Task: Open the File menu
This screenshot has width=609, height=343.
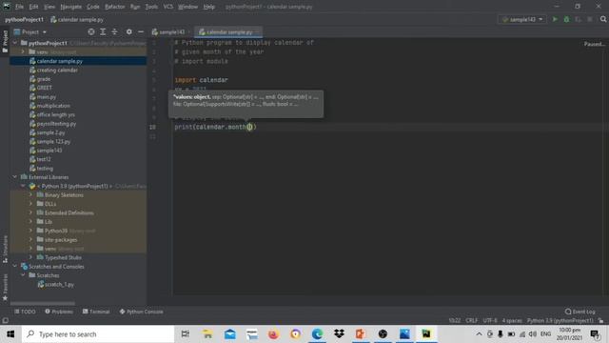Action: pos(19,7)
